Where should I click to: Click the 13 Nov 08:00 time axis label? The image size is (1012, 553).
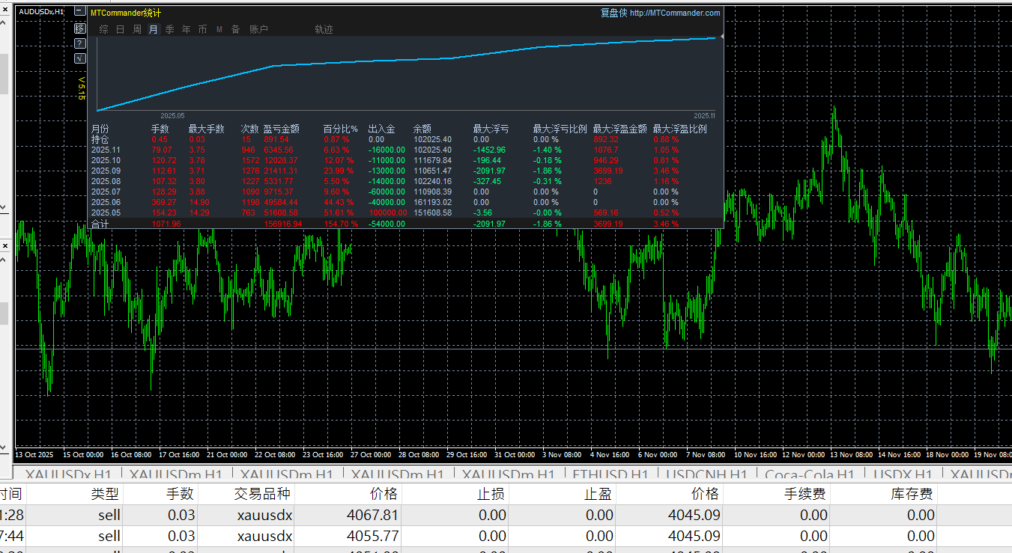point(849,454)
